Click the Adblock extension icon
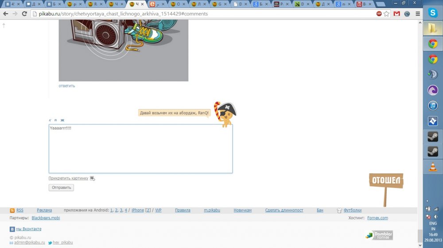The width and height of the screenshot is (443, 248). tap(379, 14)
